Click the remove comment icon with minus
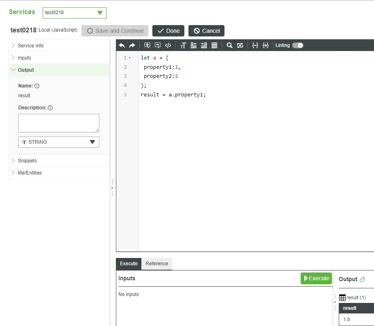 tap(158, 45)
